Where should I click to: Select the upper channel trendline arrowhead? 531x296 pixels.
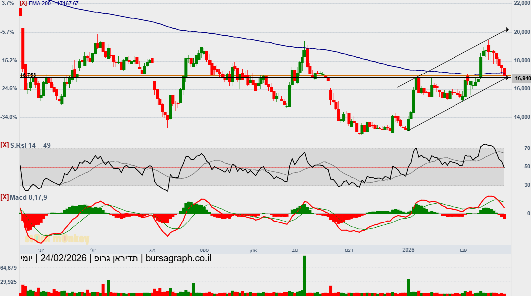(507, 30)
